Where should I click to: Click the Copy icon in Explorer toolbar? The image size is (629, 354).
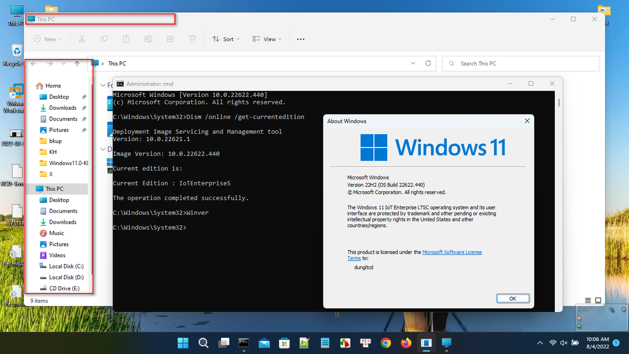[104, 39]
